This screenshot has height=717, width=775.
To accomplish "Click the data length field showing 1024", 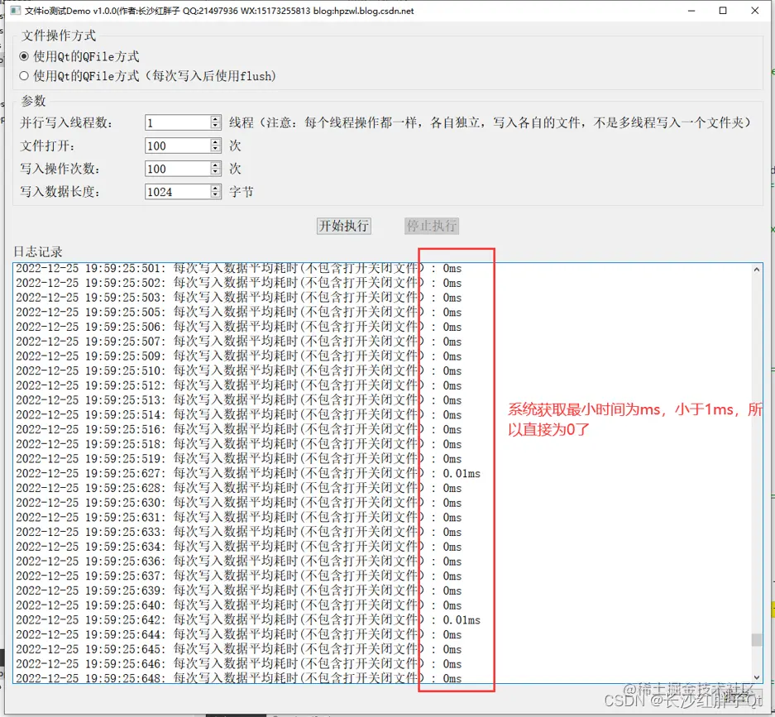I will [178, 192].
